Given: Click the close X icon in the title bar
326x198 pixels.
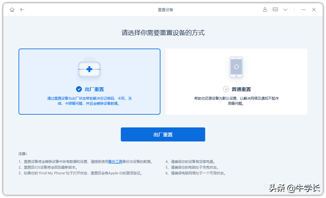Looking at the screenshot, I should click(x=314, y=10).
